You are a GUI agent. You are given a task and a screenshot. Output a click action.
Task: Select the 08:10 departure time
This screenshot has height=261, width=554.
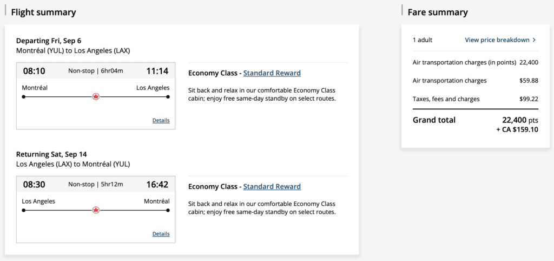[34, 70]
